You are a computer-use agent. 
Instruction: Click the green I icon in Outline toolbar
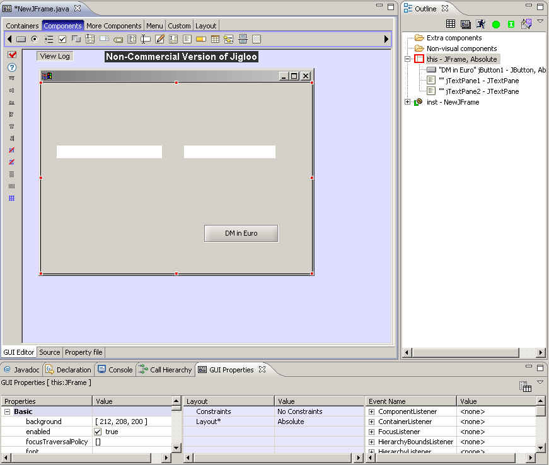[511, 24]
